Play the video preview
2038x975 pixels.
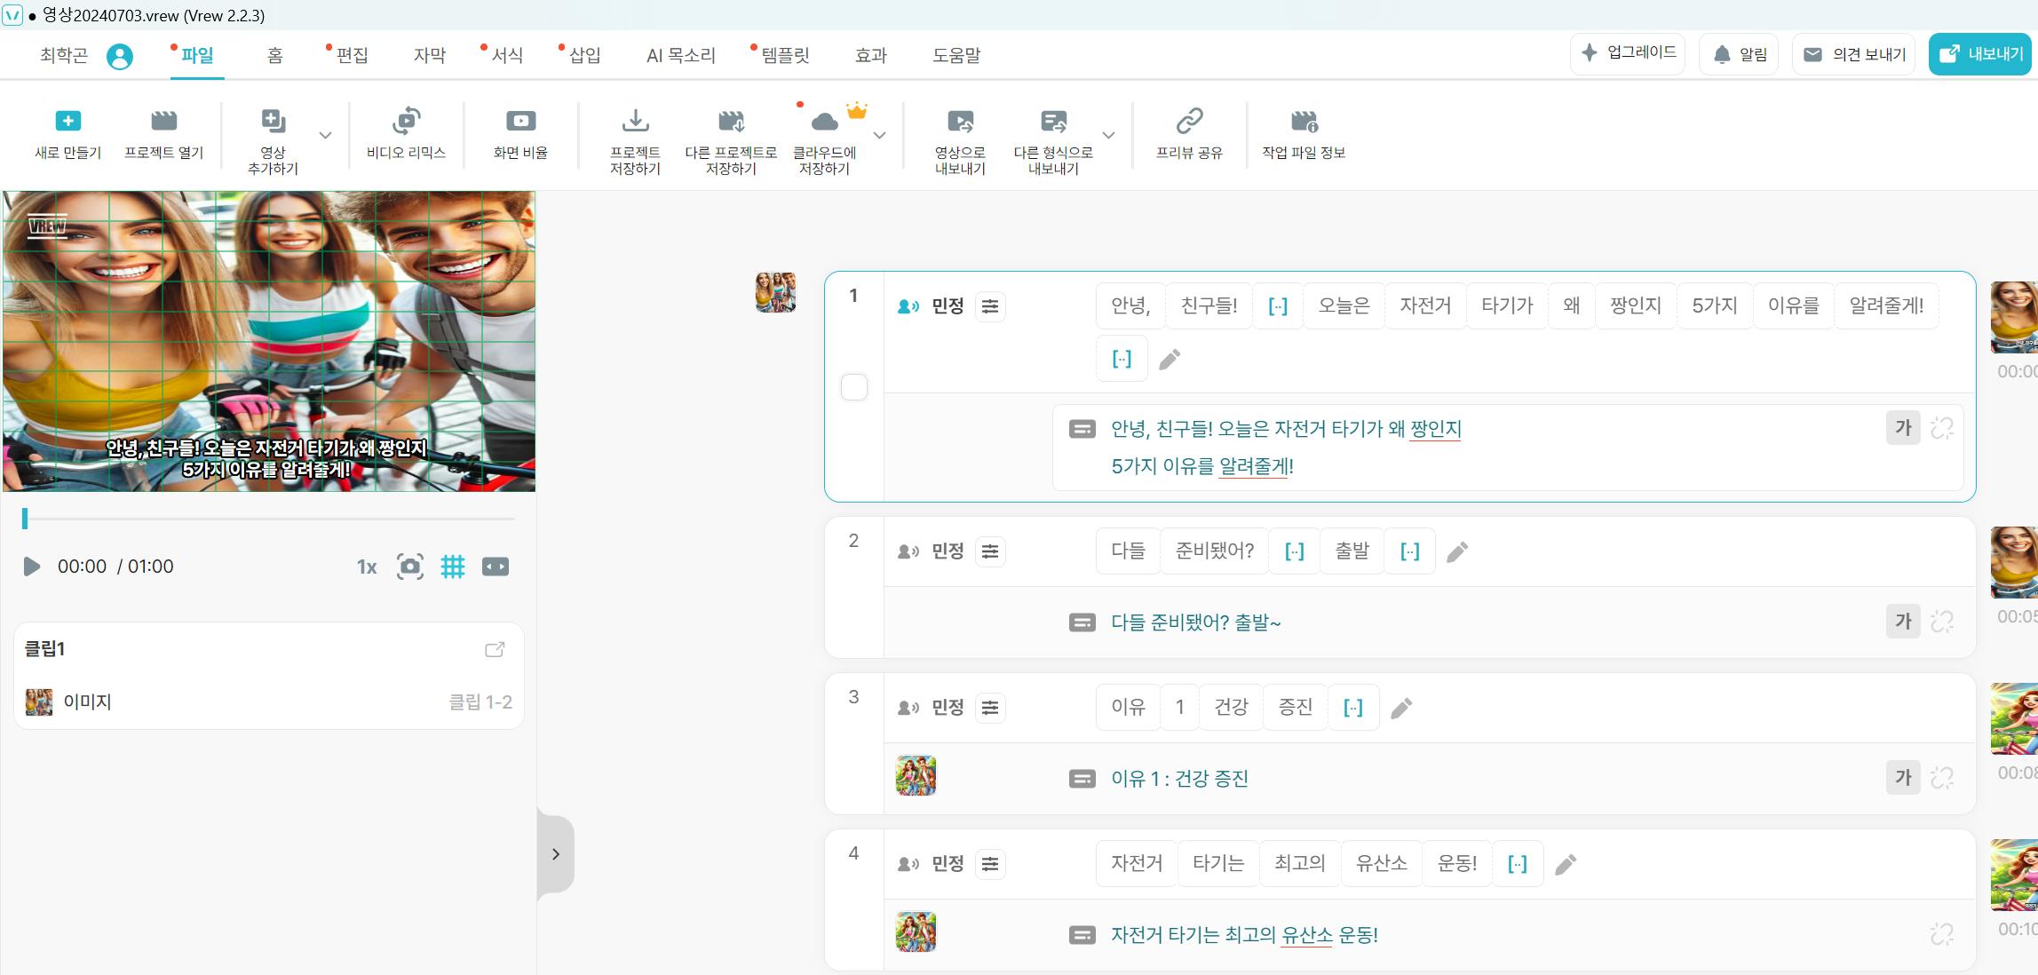pyautogui.click(x=31, y=567)
